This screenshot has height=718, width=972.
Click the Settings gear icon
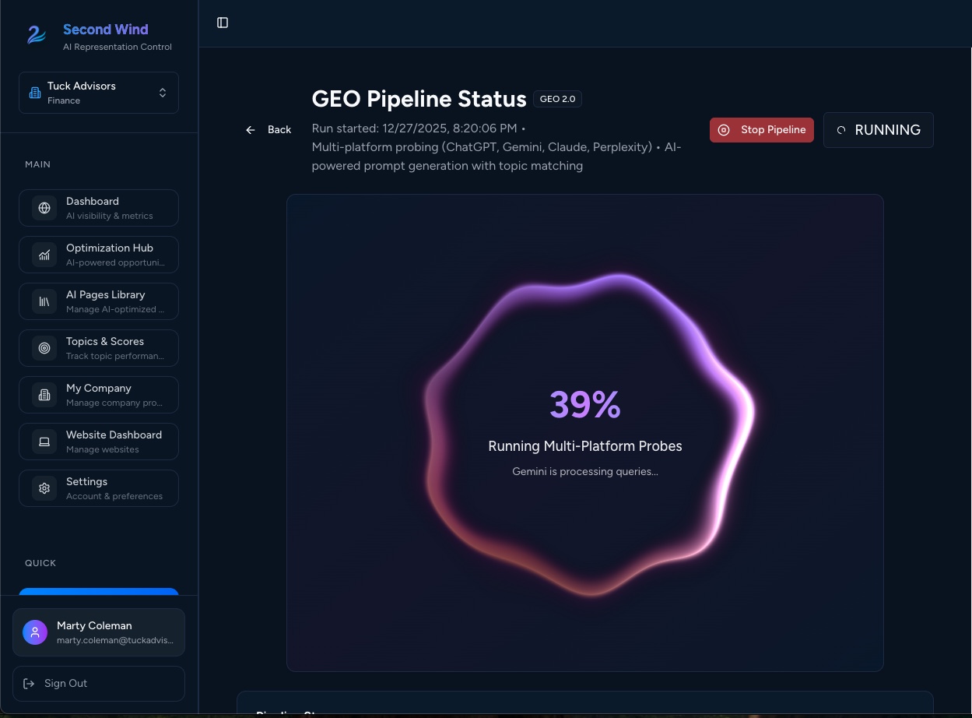(44, 488)
